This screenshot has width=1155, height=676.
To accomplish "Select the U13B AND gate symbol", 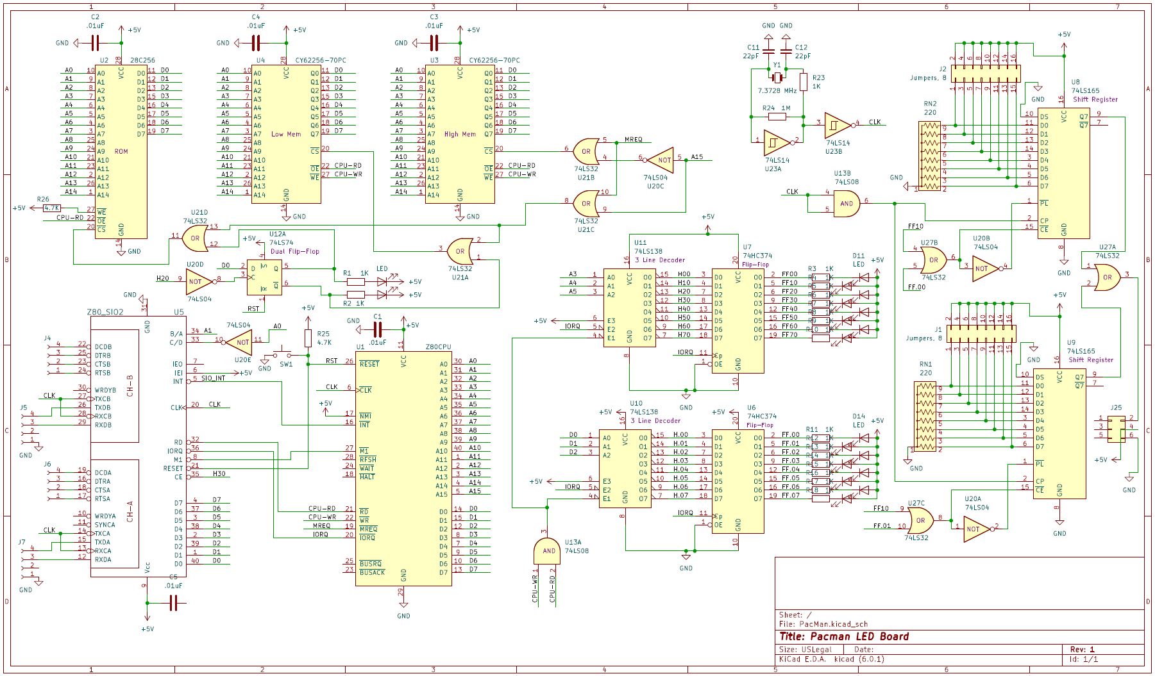I will tap(847, 203).
